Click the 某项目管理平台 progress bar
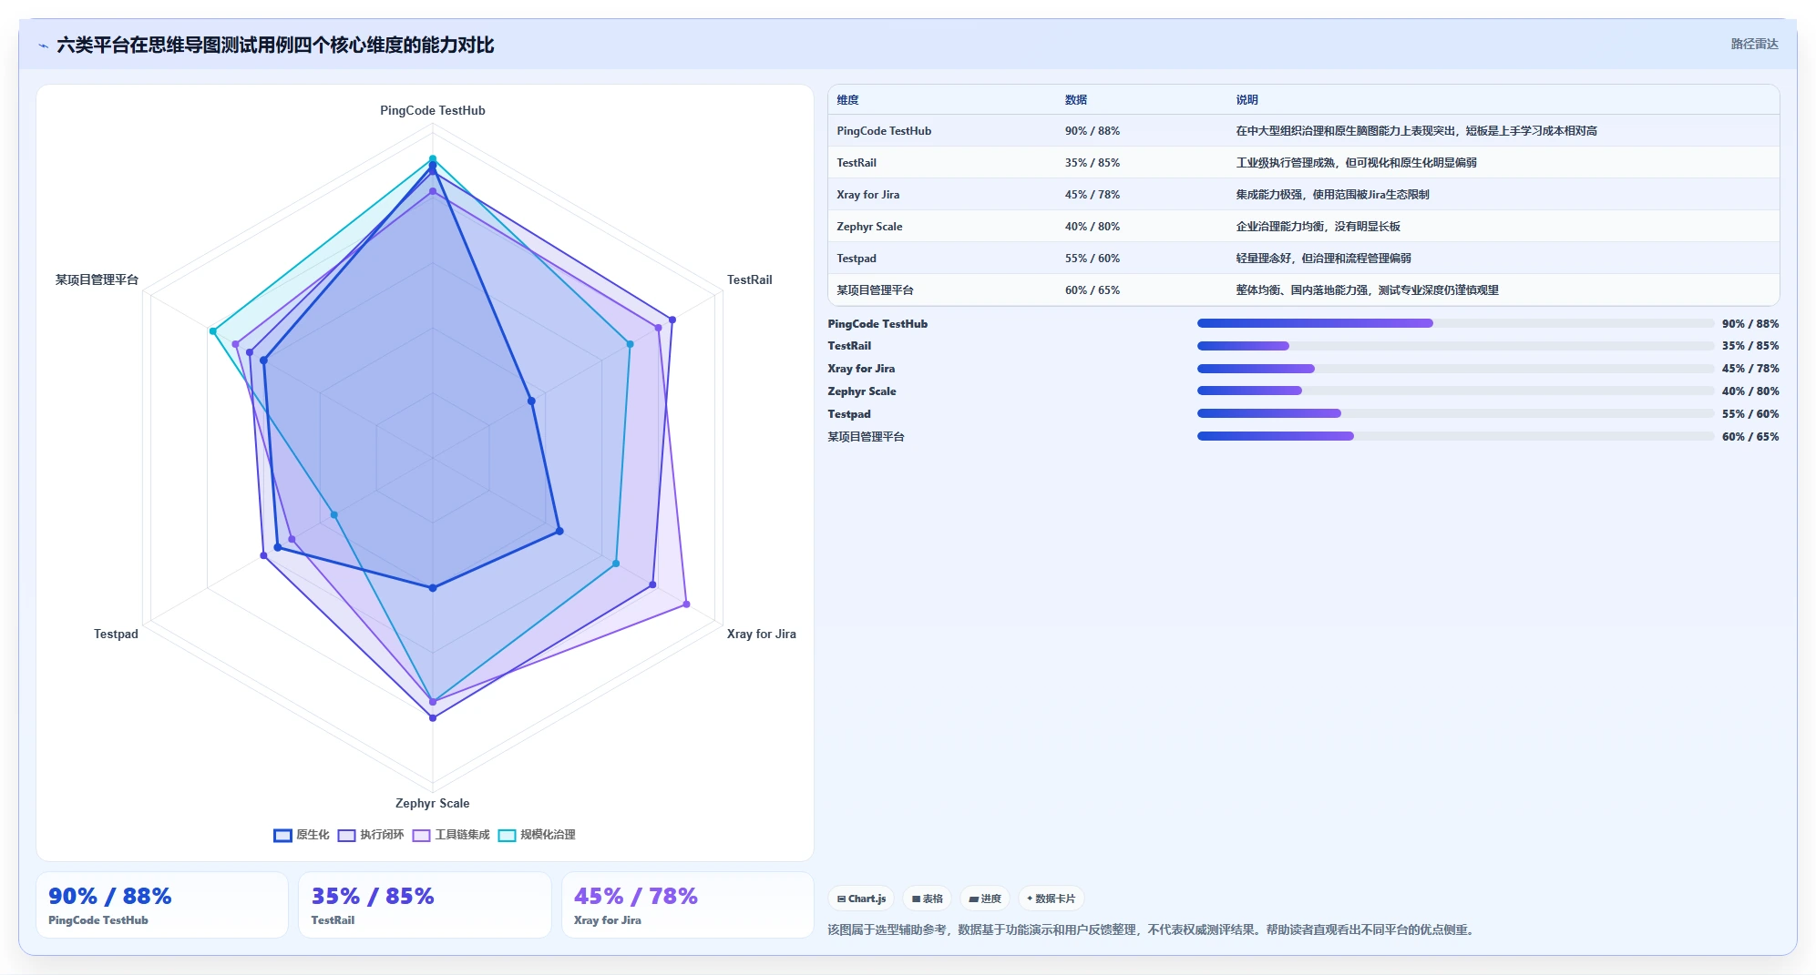 click(x=1455, y=436)
